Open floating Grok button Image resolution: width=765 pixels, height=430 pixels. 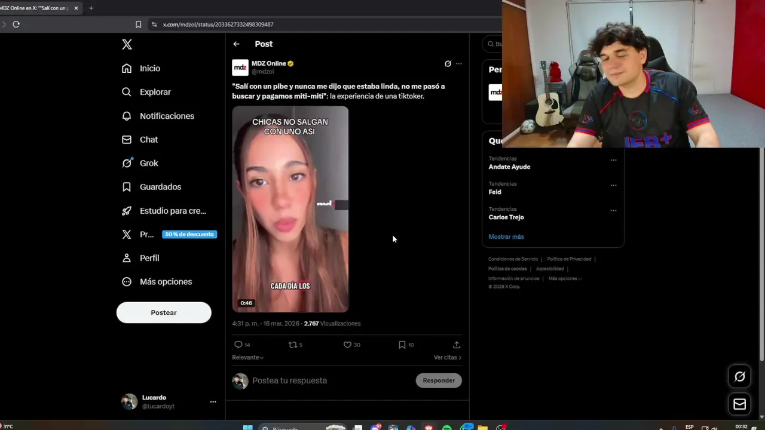[740, 376]
